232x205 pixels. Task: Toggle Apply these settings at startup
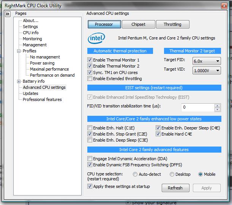click(x=90, y=186)
